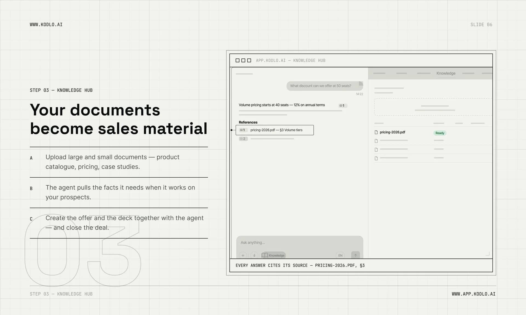This screenshot has height=315, width=526.
Task: Click the 14:22 message timestamp
Action: (359, 94)
